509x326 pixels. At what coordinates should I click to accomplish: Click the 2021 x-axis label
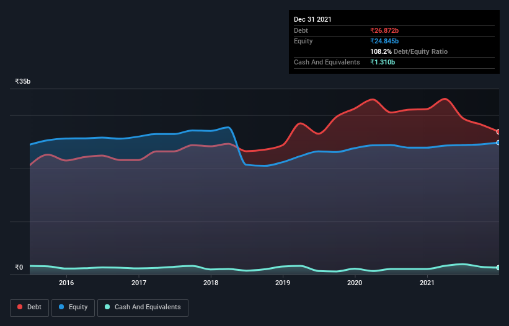(427, 283)
